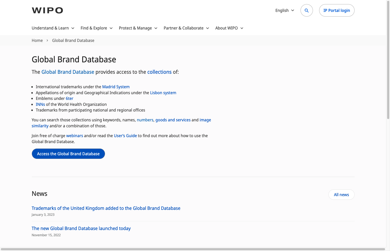Open the INNs link

click(40, 104)
